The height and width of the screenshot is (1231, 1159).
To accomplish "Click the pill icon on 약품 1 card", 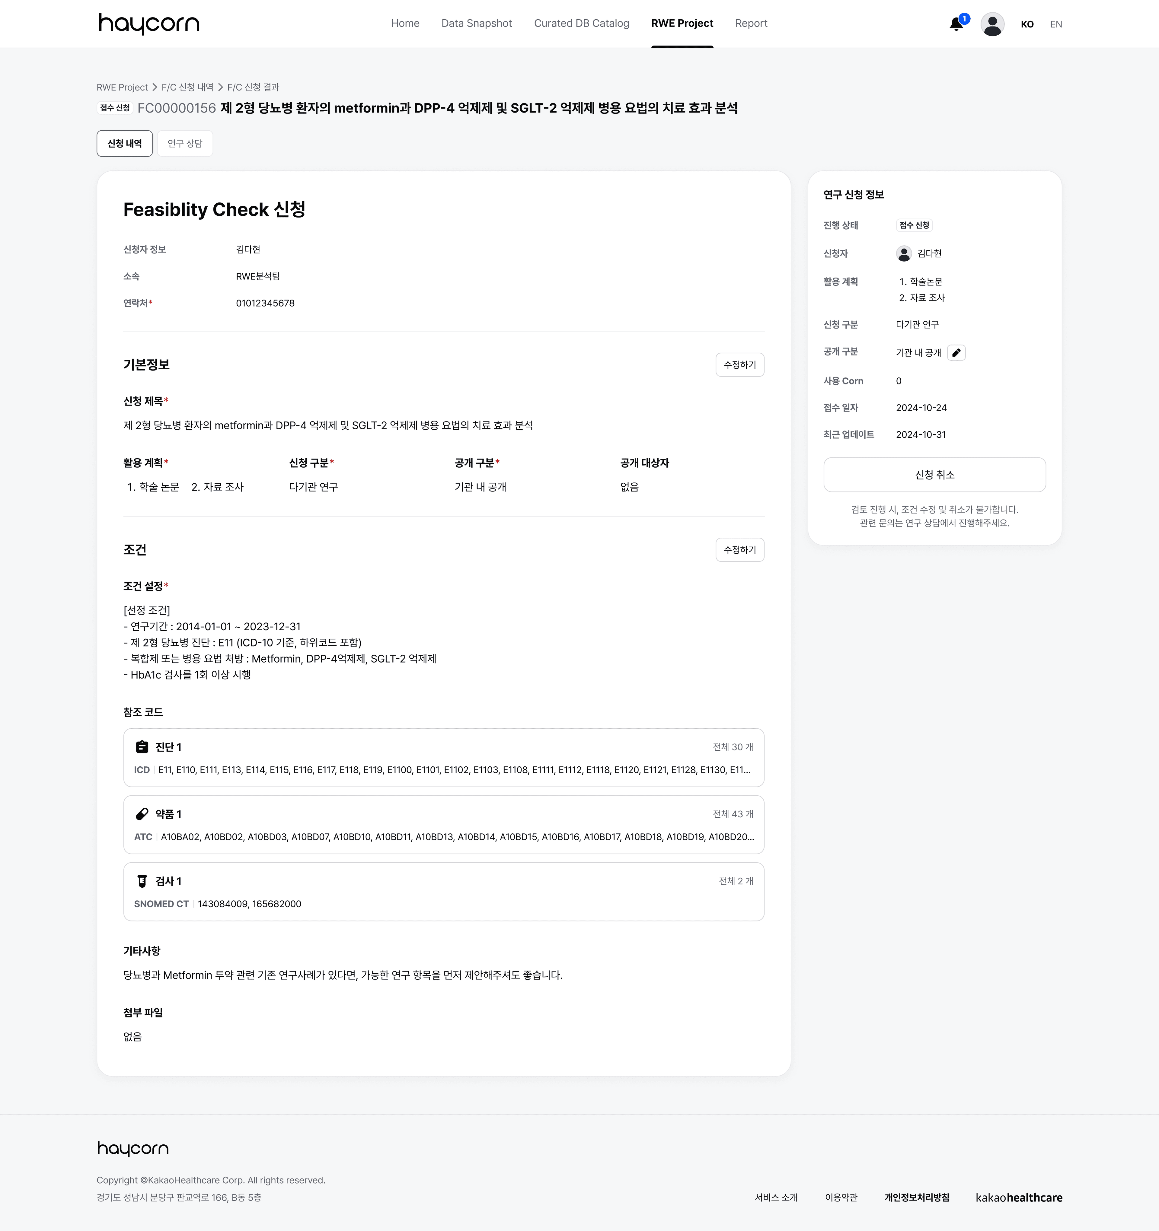I will (142, 814).
